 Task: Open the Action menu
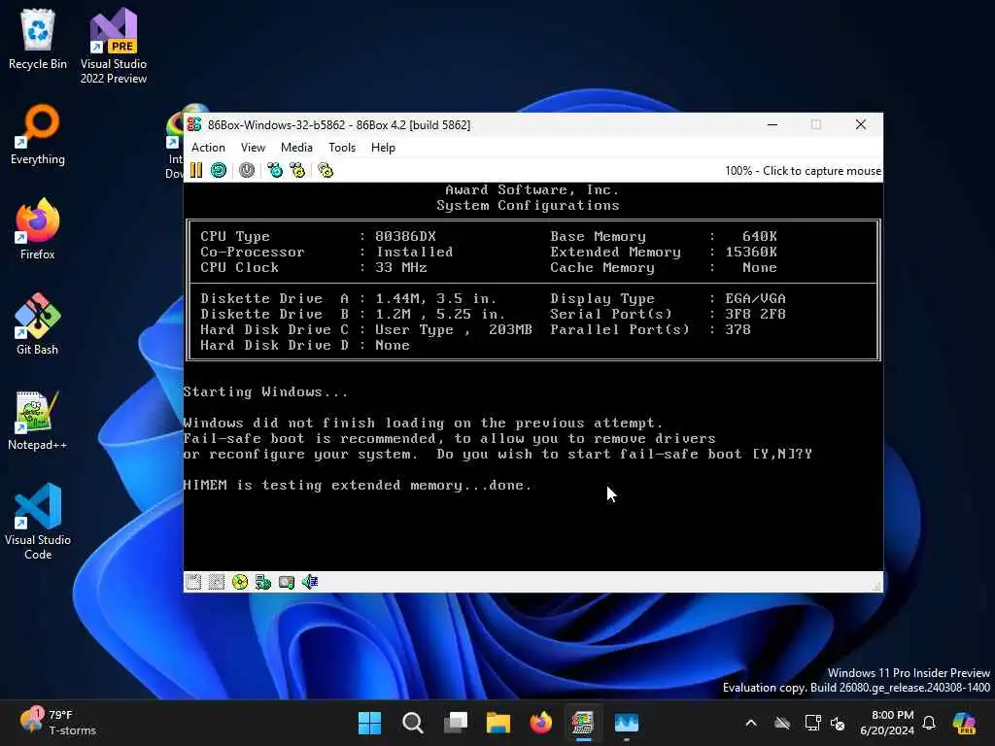click(208, 148)
